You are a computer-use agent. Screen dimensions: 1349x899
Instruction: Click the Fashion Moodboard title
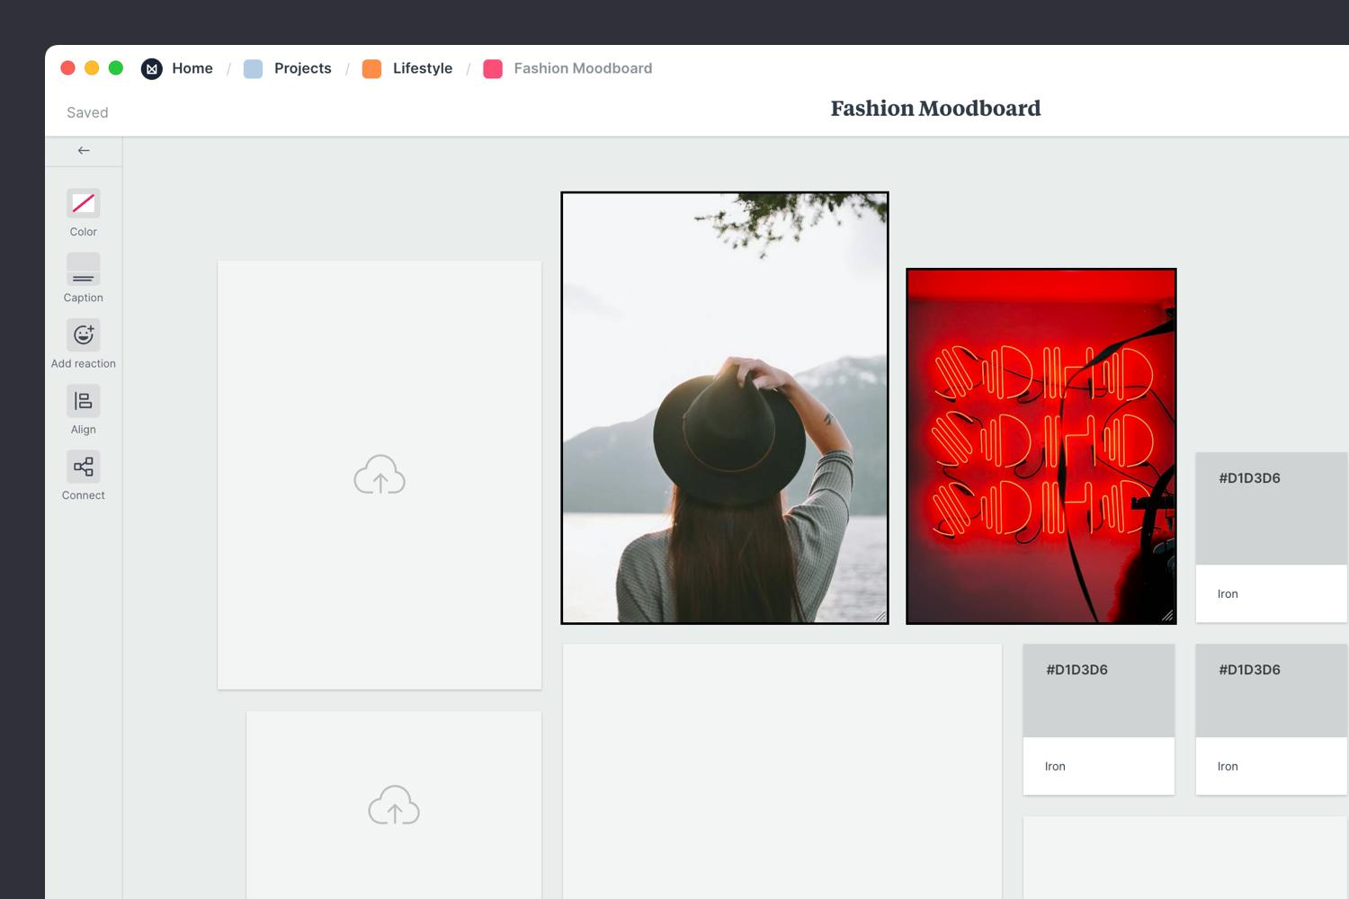pyautogui.click(x=935, y=108)
